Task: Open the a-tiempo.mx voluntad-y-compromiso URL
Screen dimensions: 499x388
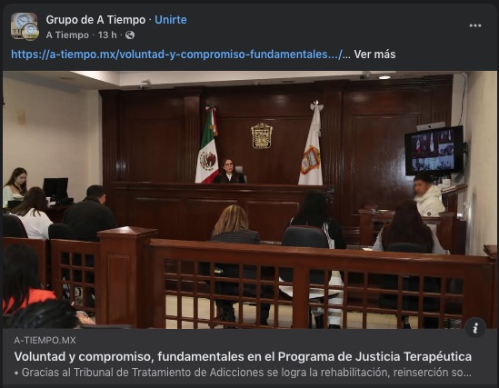Action: (x=176, y=55)
